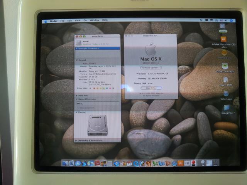Open Microsoft Word blue W Dock icon

pos(162,163)
